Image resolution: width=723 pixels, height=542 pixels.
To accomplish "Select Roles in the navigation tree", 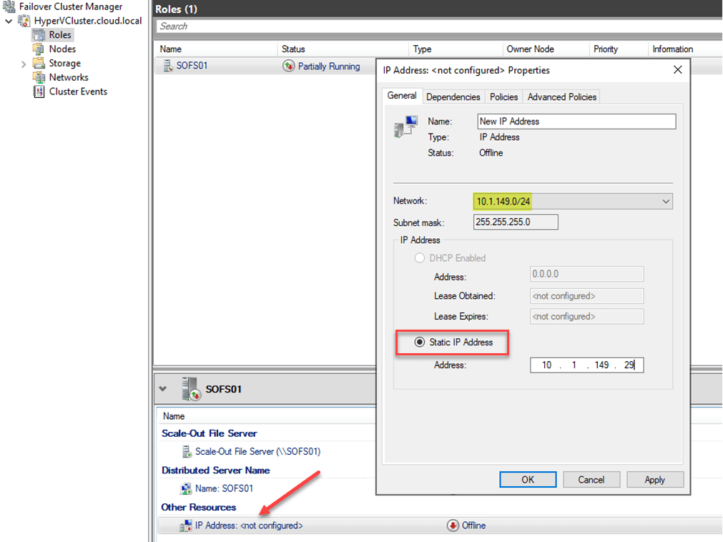I will [x=60, y=35].
